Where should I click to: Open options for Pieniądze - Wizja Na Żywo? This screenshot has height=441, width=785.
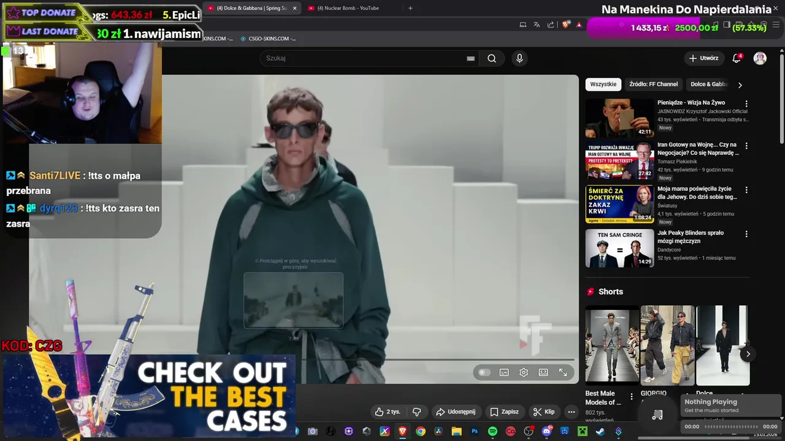pyautogui.click(x=746, y=104)
